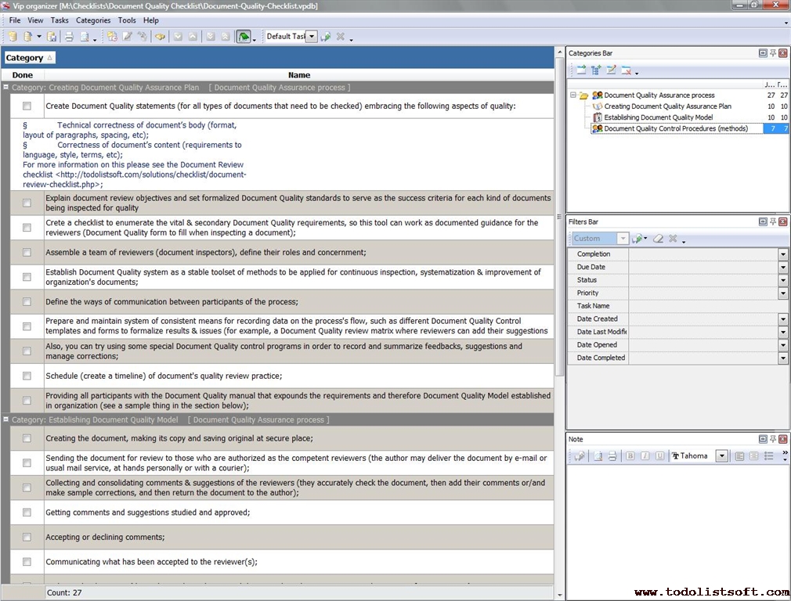Click the new category icon in Categories Bar

pos(581,70)
